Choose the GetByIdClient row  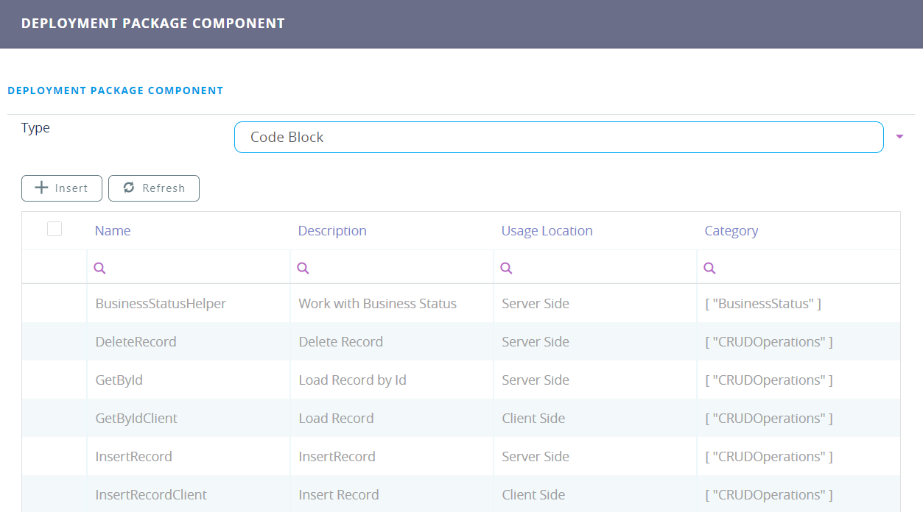136,419
